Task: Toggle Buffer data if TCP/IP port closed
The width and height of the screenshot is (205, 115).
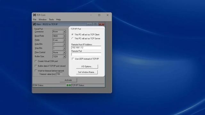Action: (x=36, y=66)
